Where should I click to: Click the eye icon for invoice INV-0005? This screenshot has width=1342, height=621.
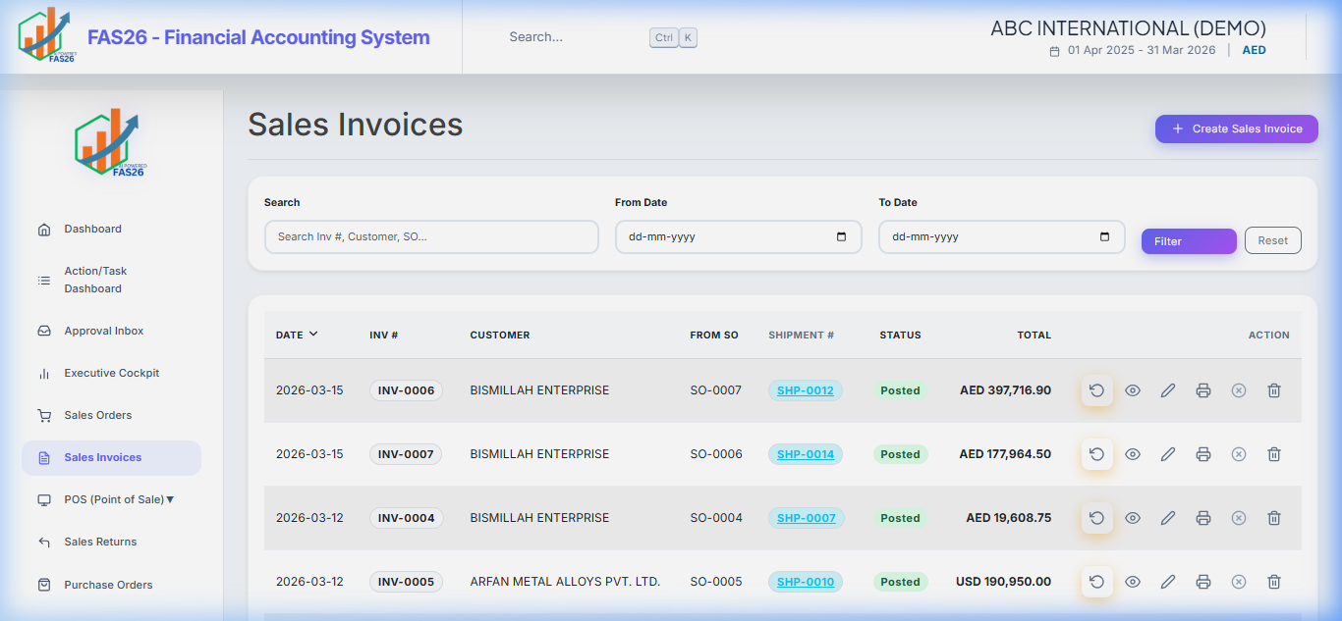1133,582
